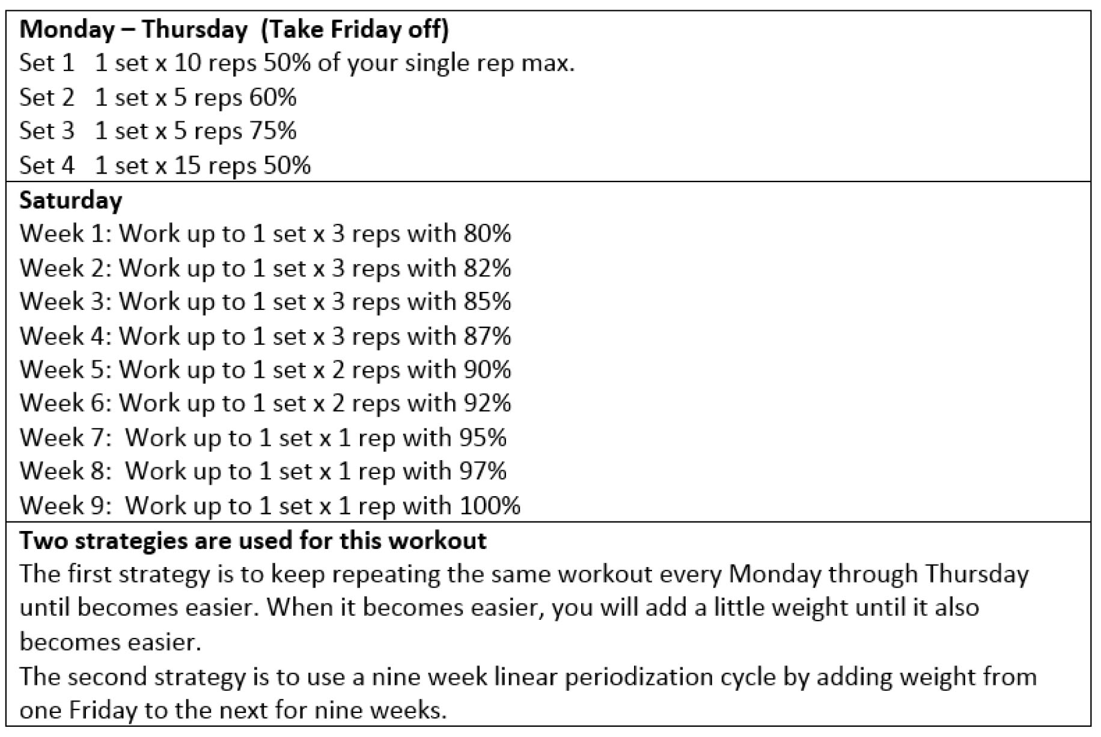Click the line 'one Friday to the next'

click(x=233, y=711)
